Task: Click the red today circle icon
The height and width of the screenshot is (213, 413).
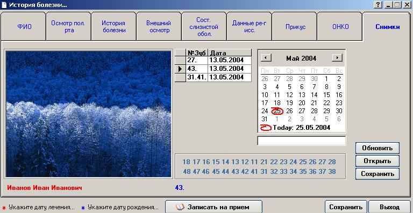Action: (266, 128)
